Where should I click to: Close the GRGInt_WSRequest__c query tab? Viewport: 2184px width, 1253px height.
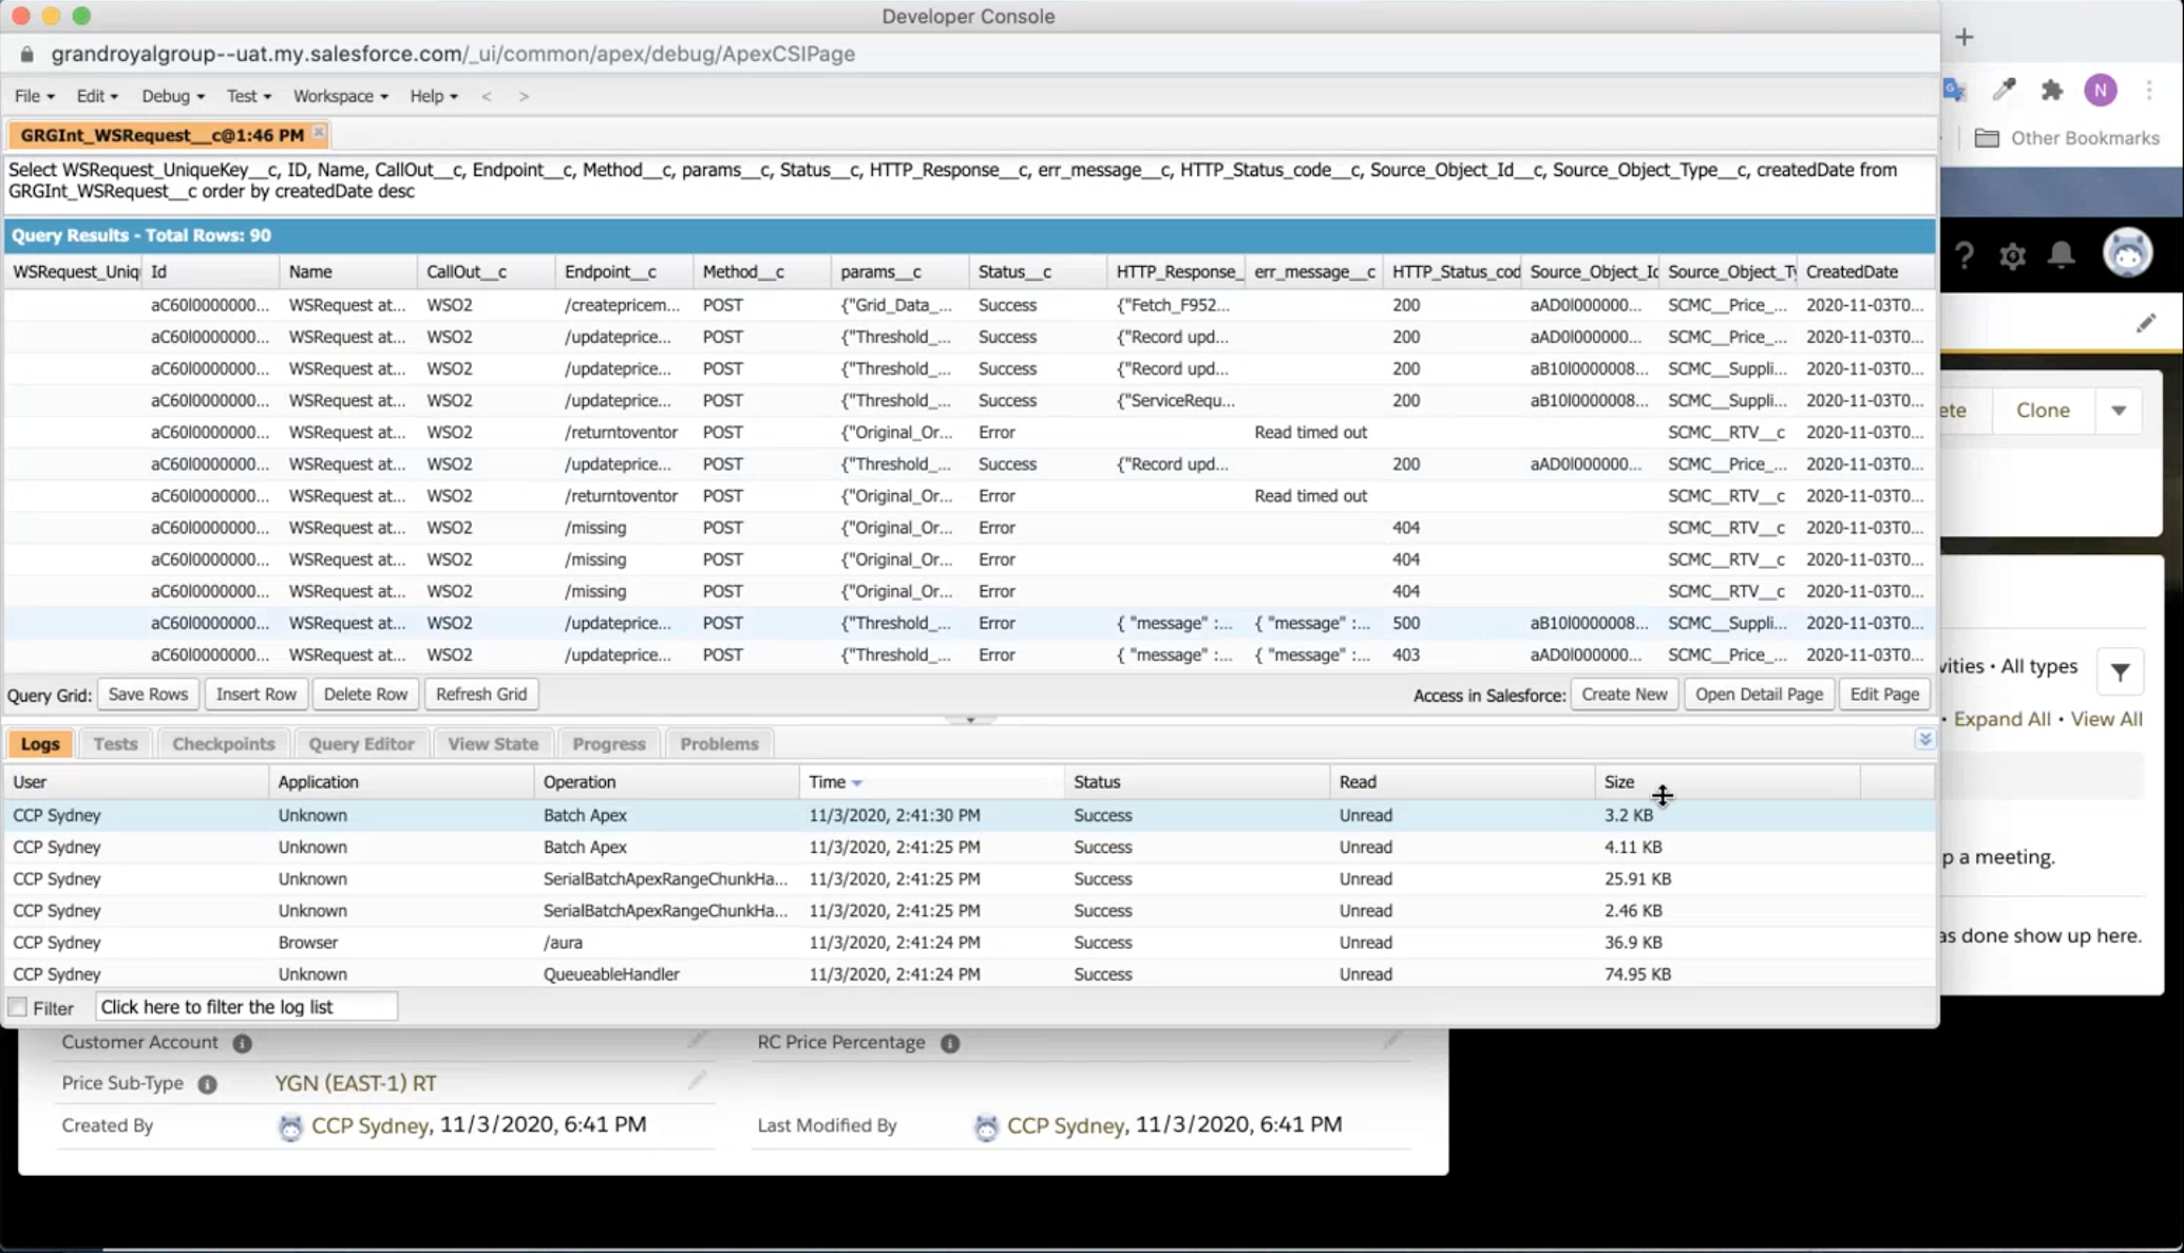(319, 132)
